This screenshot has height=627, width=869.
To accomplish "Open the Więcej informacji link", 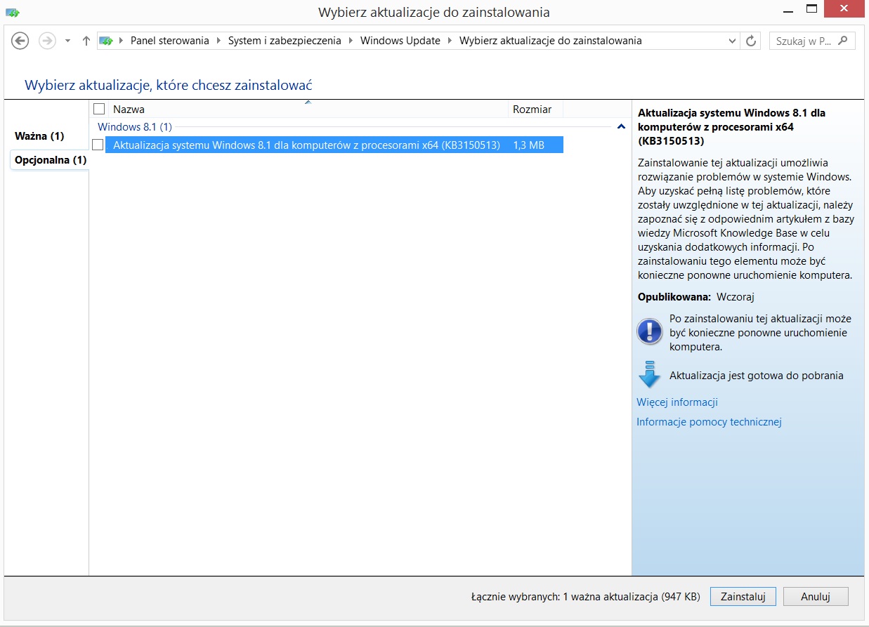I will click(677, 402).
